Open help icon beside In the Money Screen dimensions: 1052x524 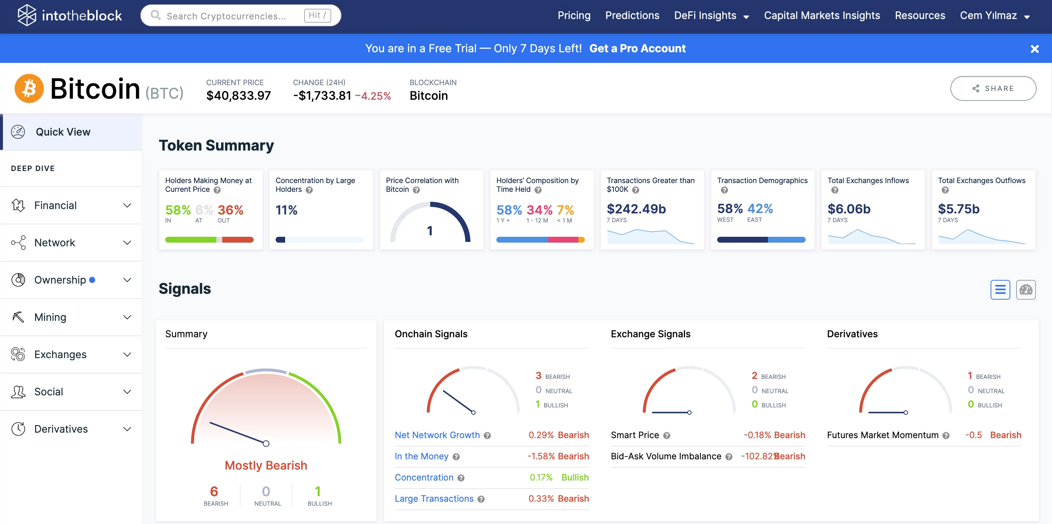[456, 457]
